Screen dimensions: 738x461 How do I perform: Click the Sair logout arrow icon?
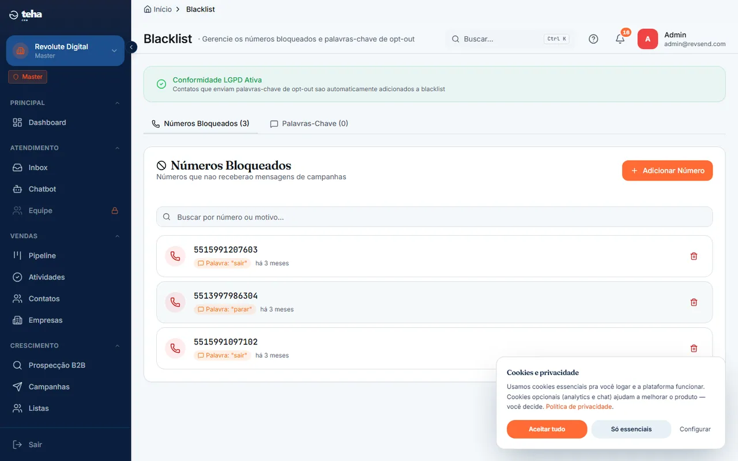(17, 445)
